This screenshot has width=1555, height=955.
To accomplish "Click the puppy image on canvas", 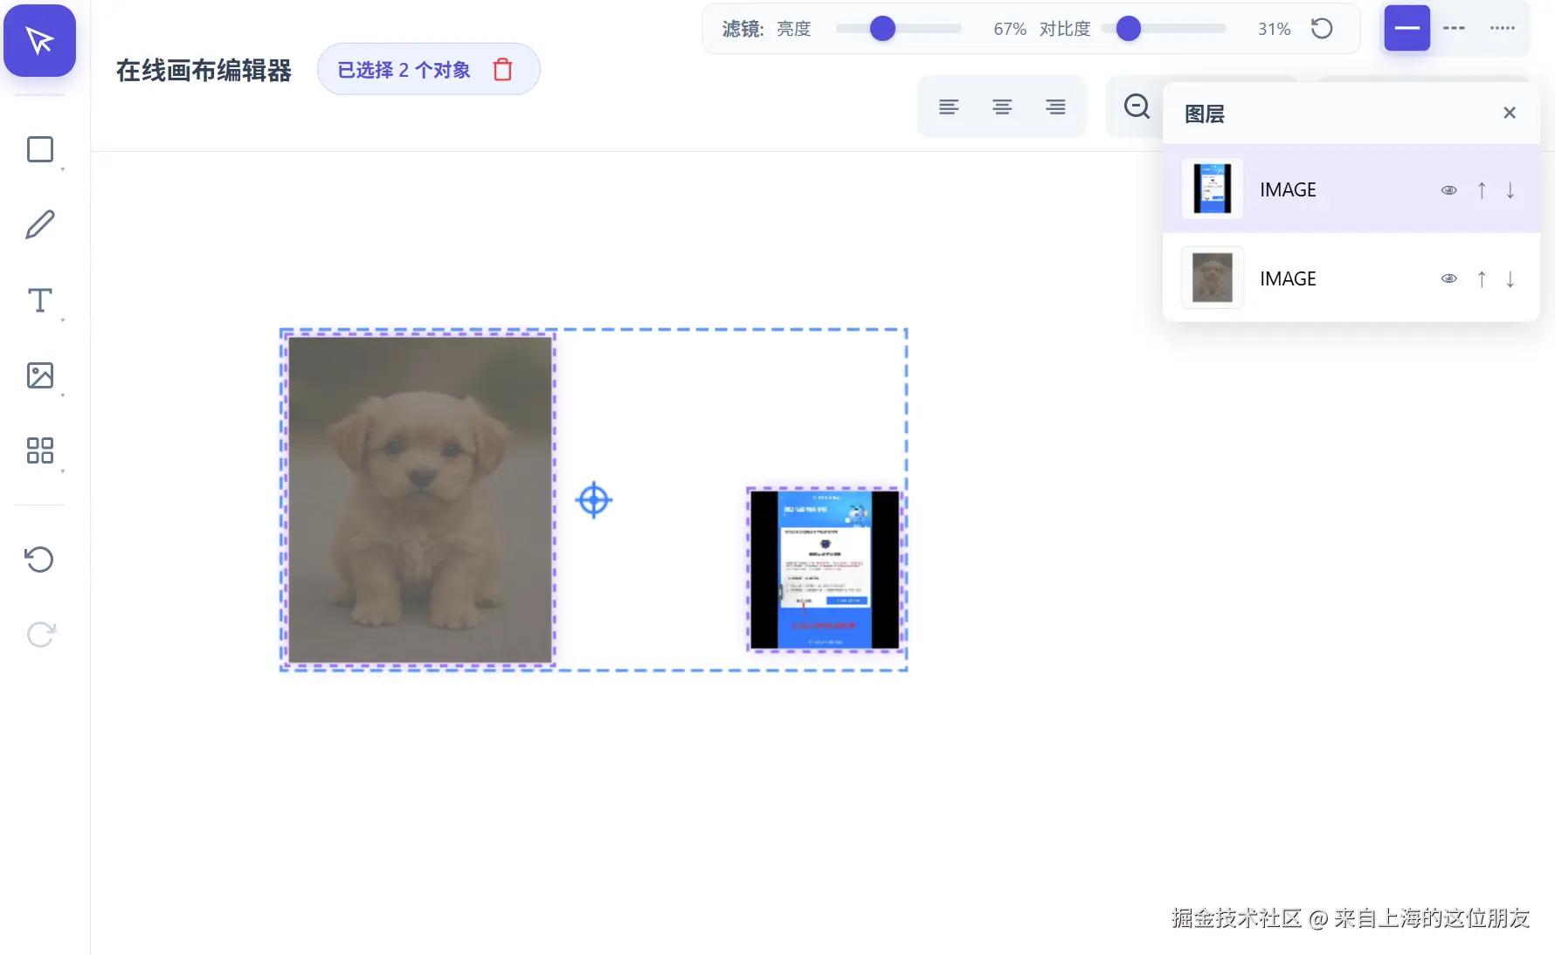I will pyautogui.click(x=420, y=499).
